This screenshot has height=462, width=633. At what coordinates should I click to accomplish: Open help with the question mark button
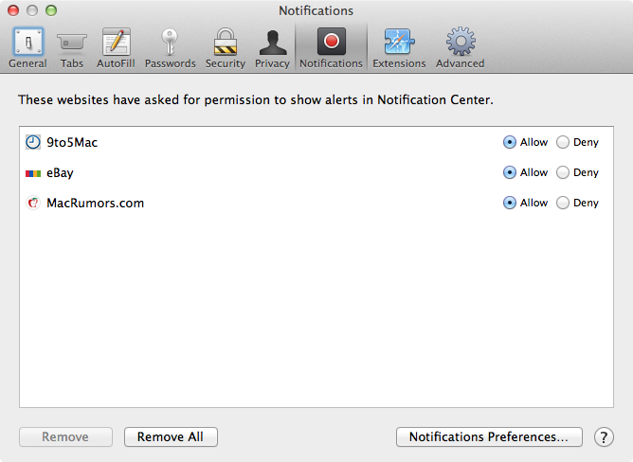[604, 437]
